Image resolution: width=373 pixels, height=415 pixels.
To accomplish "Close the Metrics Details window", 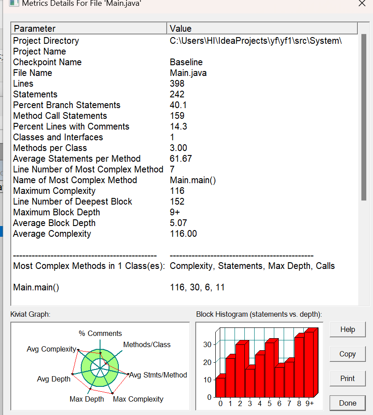I will pos(362,3).
